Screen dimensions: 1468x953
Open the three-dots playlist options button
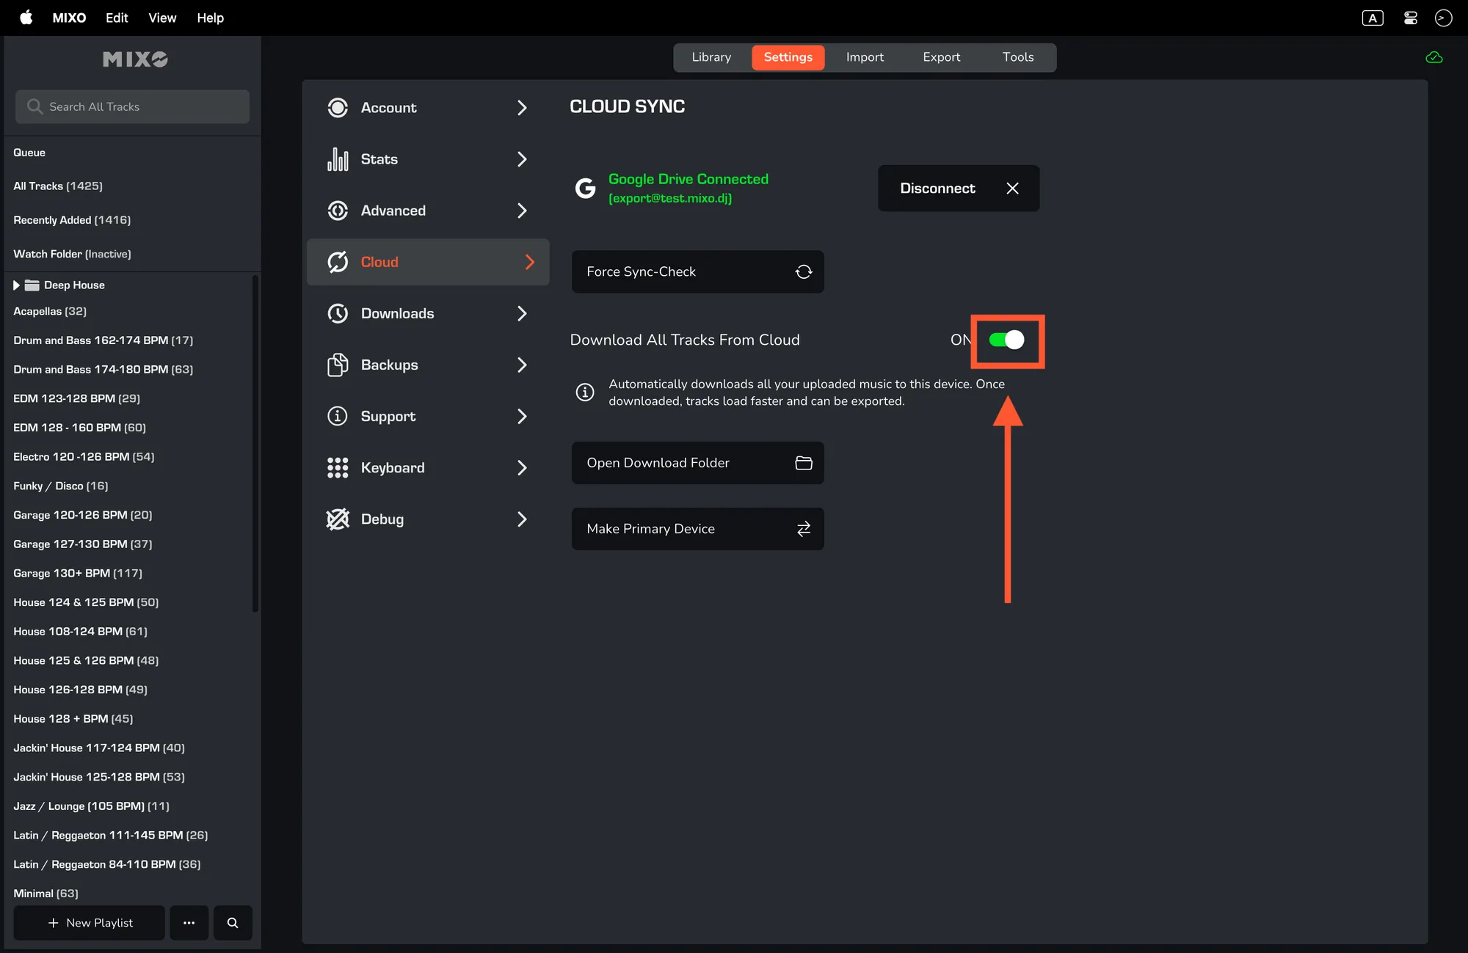pos(189,922)
